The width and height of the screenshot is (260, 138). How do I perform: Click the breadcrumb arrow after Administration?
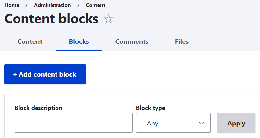click(78, 5)
